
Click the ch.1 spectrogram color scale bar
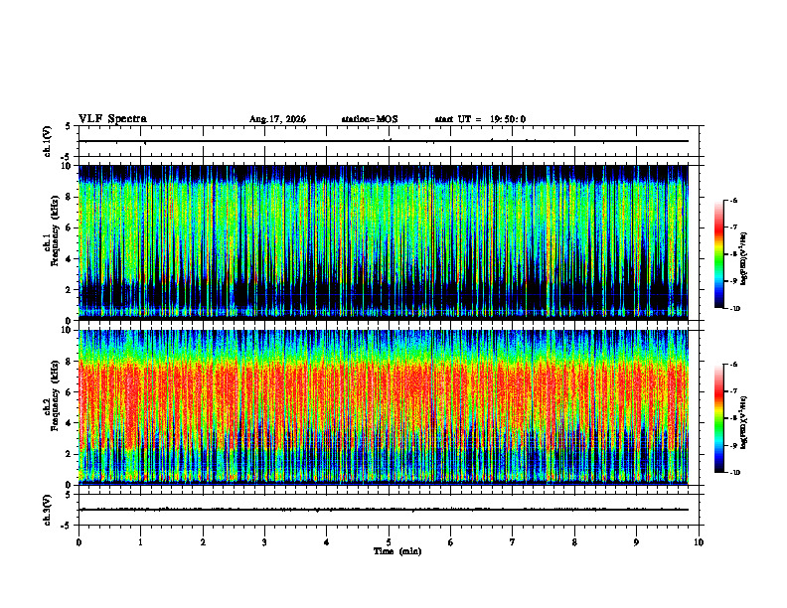coord(718,254)
